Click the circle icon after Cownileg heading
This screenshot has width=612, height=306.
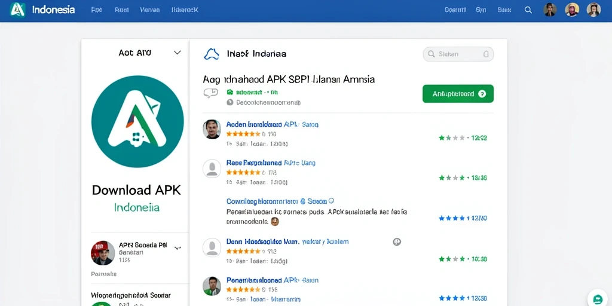point(331,201)
